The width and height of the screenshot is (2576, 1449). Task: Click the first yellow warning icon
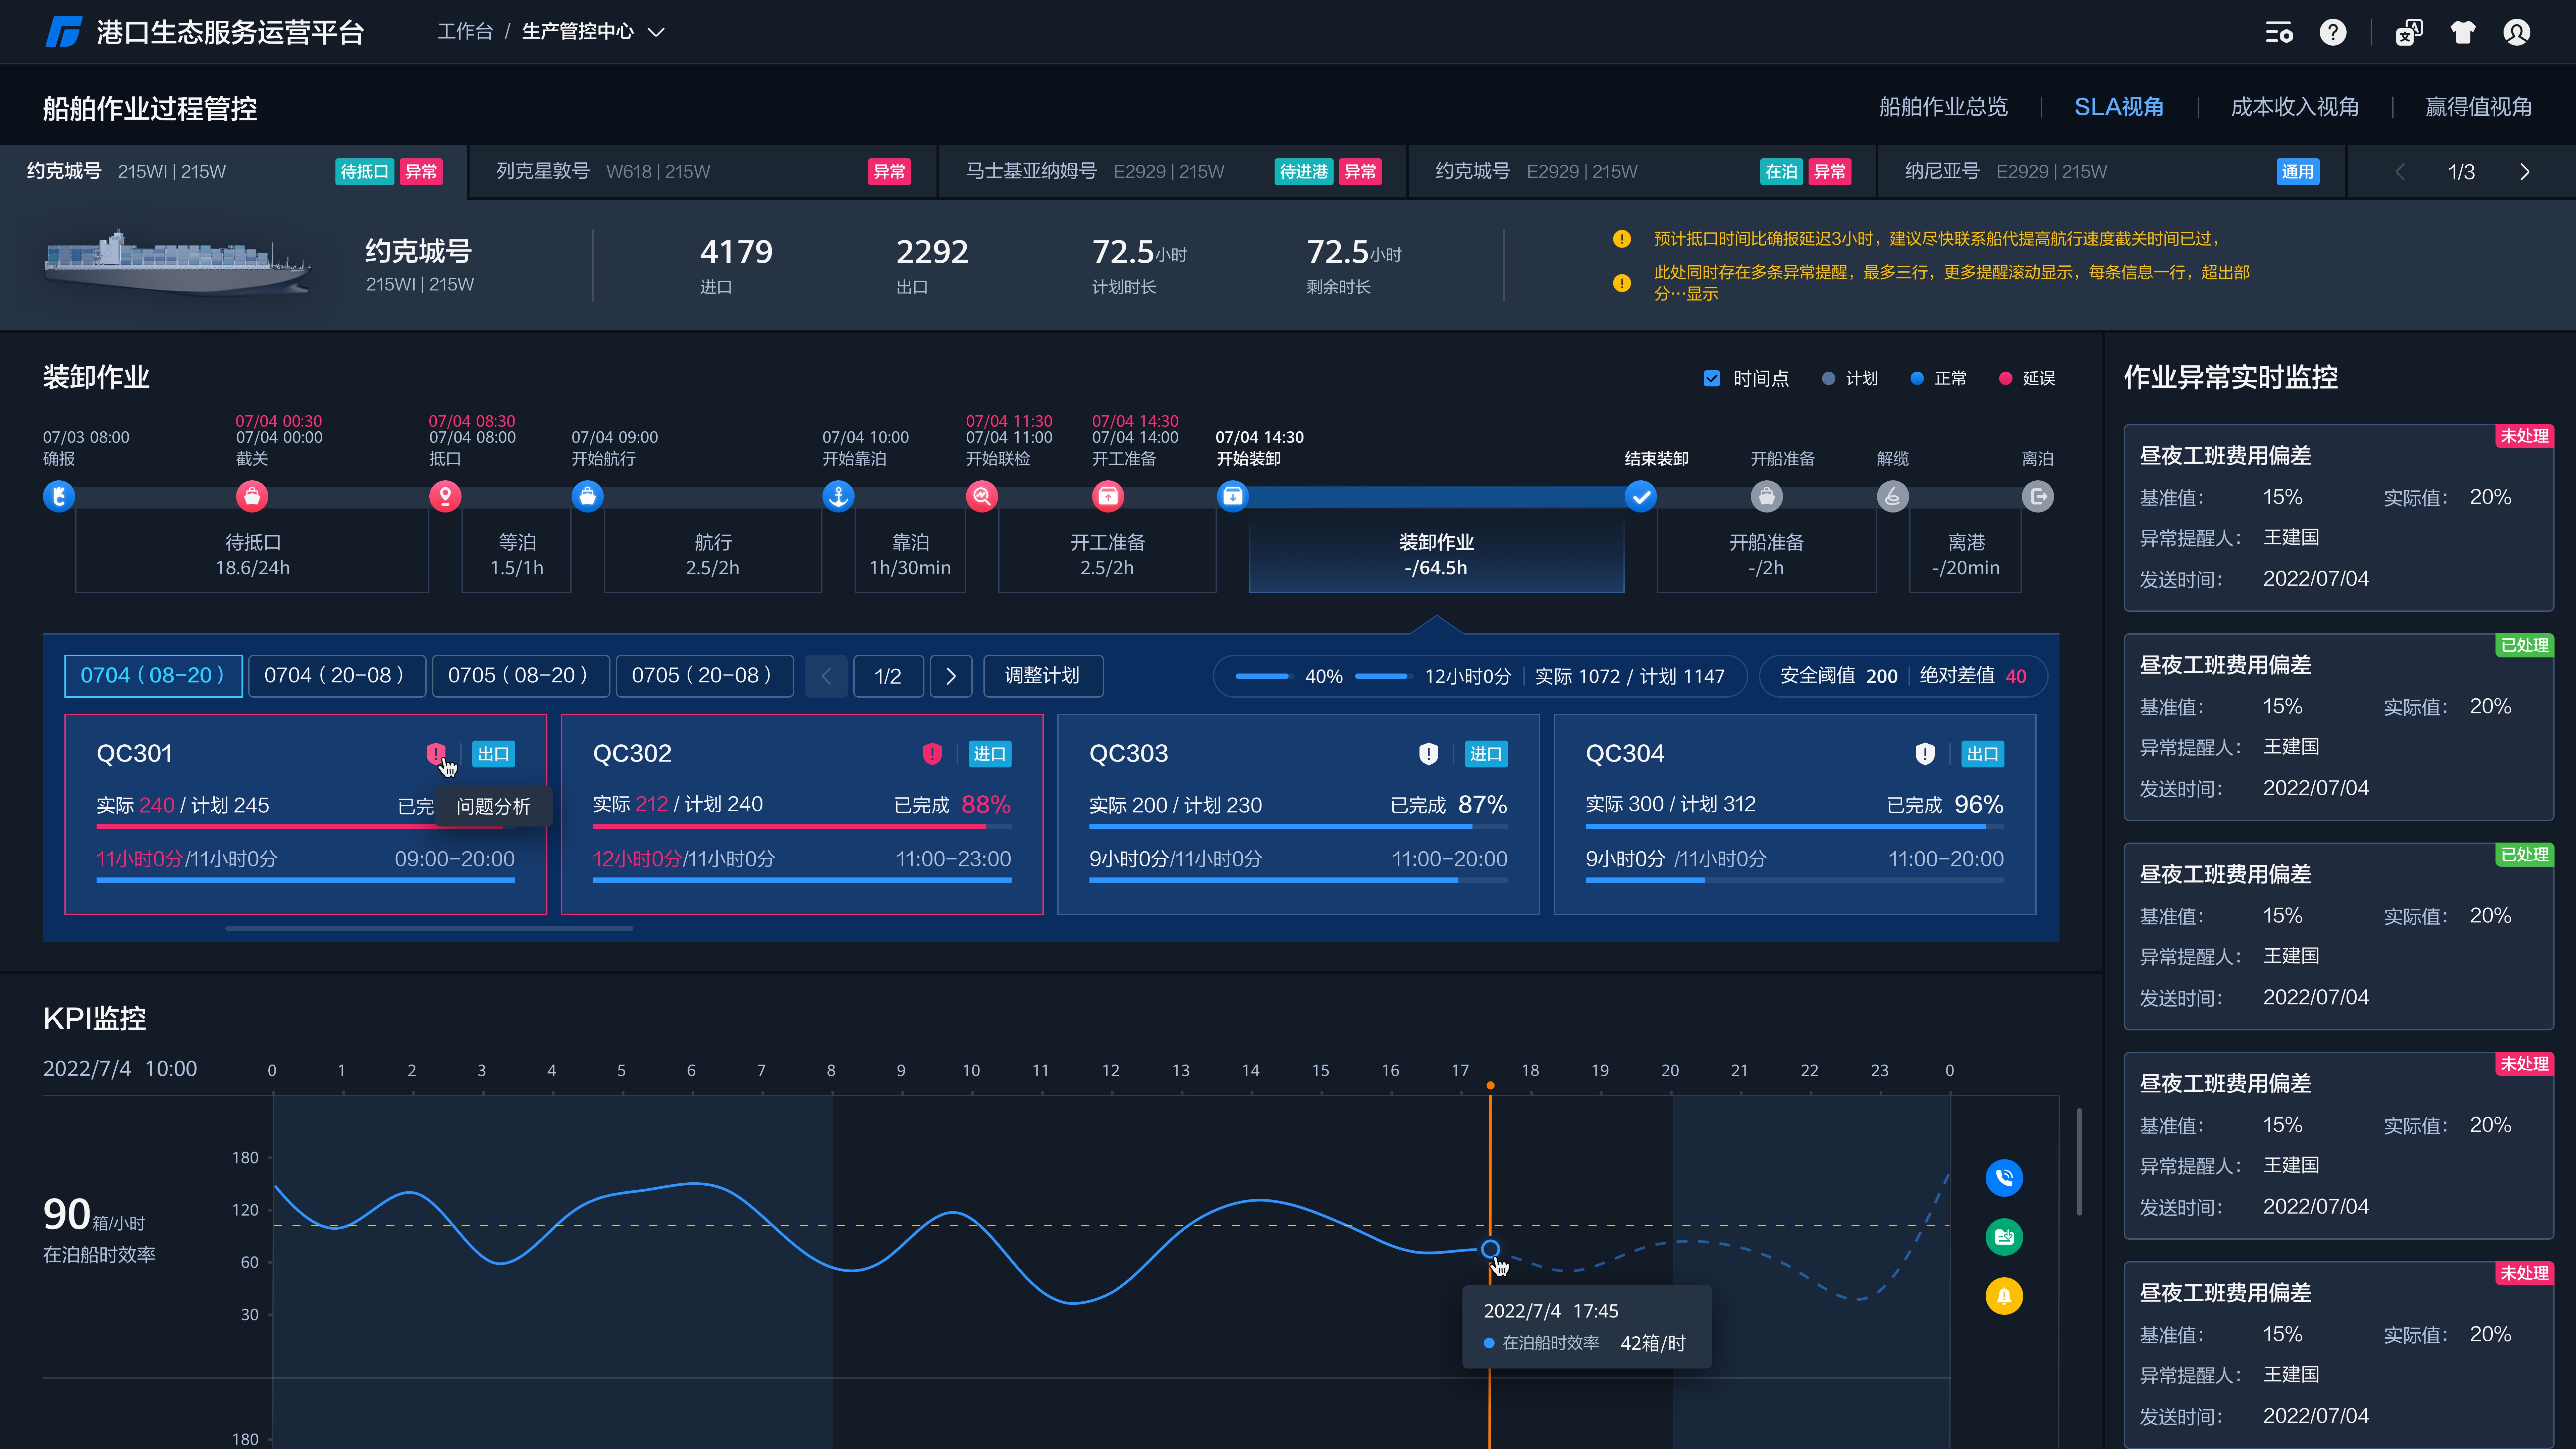point(1622,239)
